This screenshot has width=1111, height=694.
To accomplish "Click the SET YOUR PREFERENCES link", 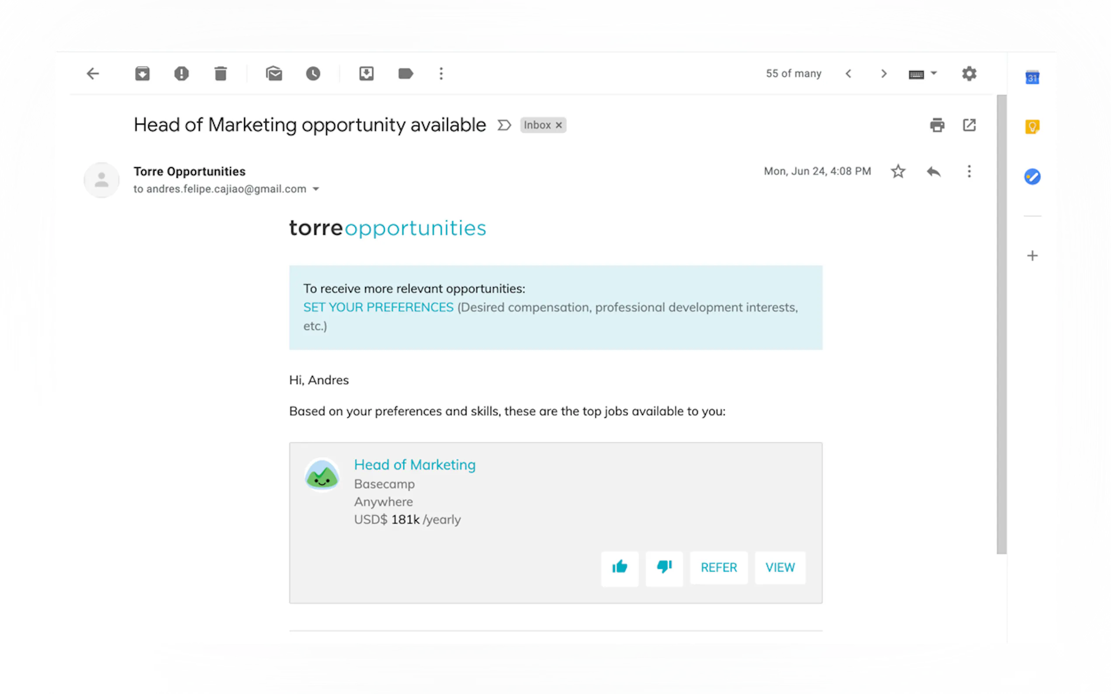I will tap(378, 307).
